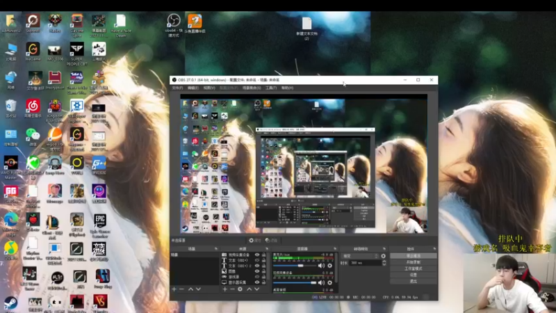Viewport: 556px width, 313px height.
Task: Open NetEase Cloud Music desktop icon
Action: [33, 106]
